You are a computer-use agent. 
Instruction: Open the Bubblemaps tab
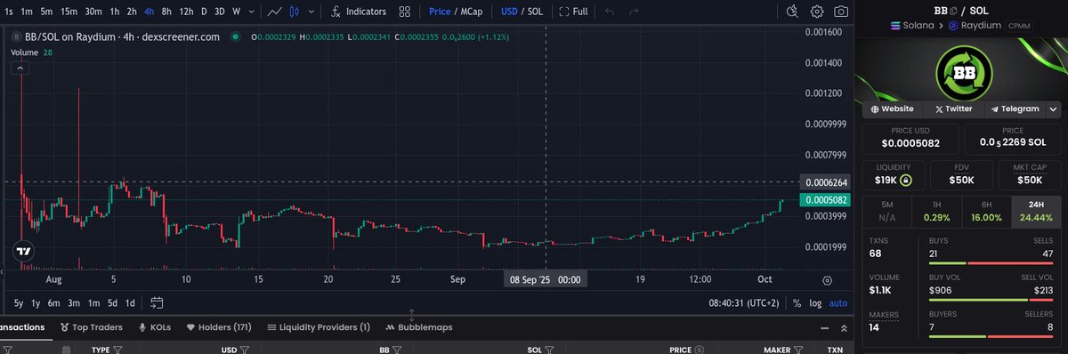point(418,327)
